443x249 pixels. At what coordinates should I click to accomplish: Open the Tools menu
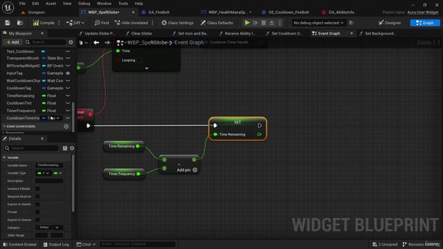(x=123, y=3)
